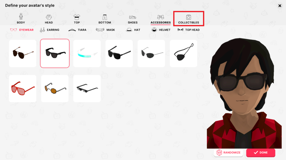Choose the cyan futuristic visor
Image resolution: width=286 pixels, height=160 pixels.
click(x=87, y=54)
